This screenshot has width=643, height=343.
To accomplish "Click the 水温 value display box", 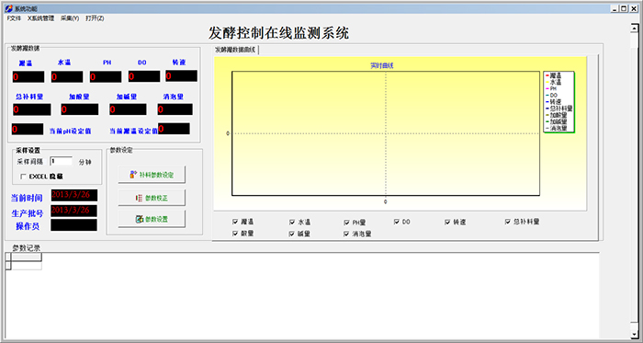I will tap(67, 76).
